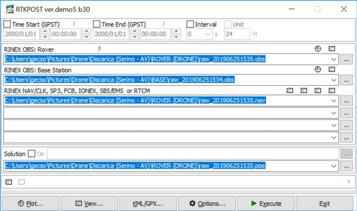The width and height of the screenshot is (357, 211).
Task: Browse for the rover OBS file
Action: point(346,60)
